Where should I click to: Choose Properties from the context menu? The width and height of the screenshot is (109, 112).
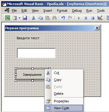64,101
